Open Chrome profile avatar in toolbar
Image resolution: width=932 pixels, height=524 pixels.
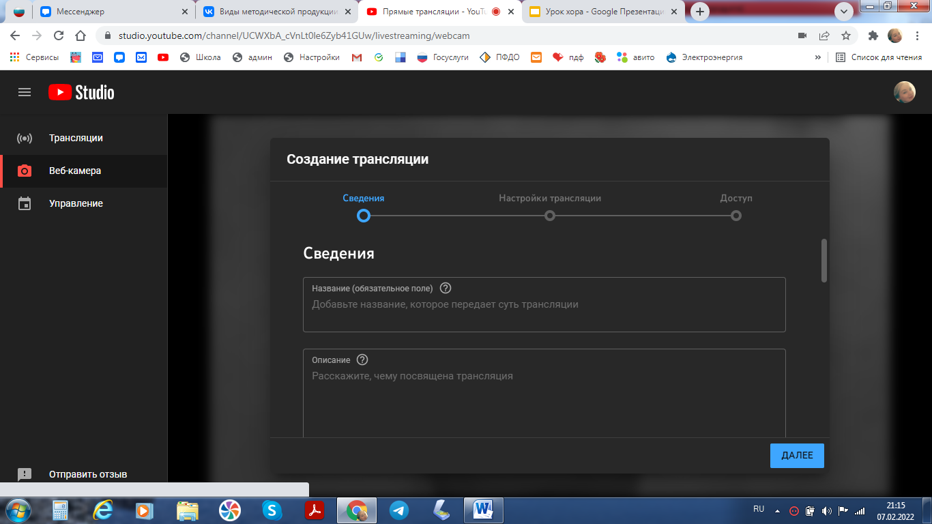coord(894,35)
